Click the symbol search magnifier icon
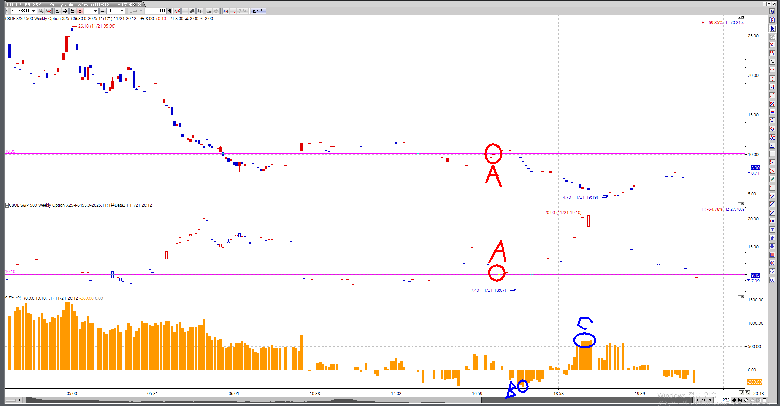 41,11
